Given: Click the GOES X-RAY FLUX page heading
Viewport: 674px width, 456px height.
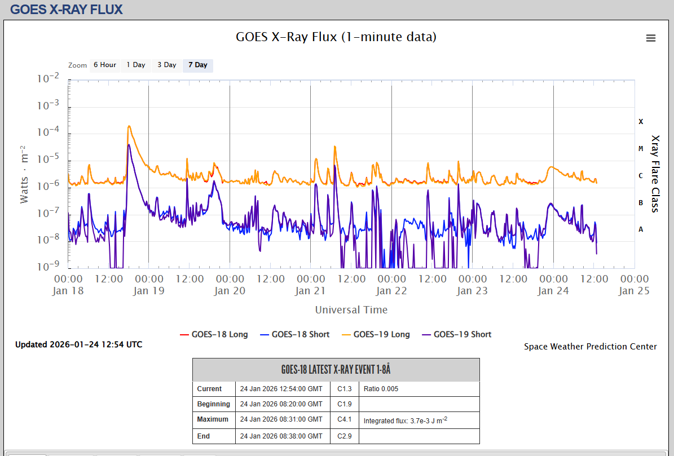Looking at the screenshot, I should pos(67,10).
